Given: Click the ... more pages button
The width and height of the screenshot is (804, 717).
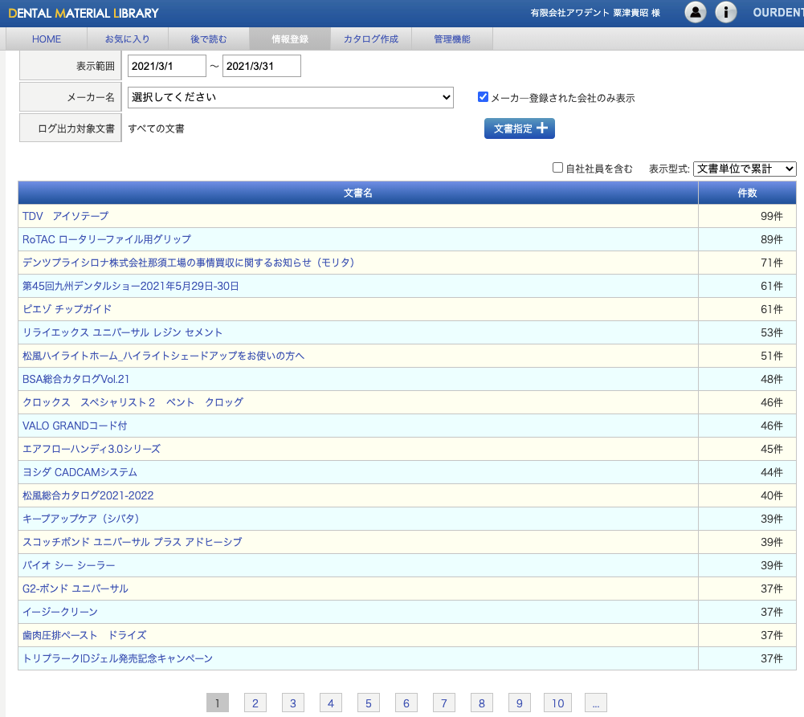Looking at the screenshot, I should tap(596, 703).
